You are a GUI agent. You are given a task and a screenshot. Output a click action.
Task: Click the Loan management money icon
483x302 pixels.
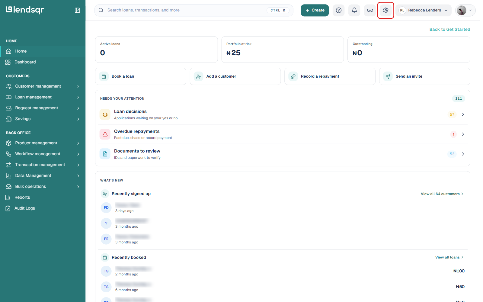tap(8, 97)
